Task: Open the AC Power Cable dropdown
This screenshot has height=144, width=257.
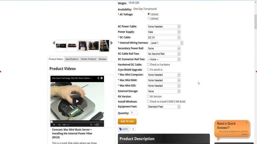Action: (164, 26)
